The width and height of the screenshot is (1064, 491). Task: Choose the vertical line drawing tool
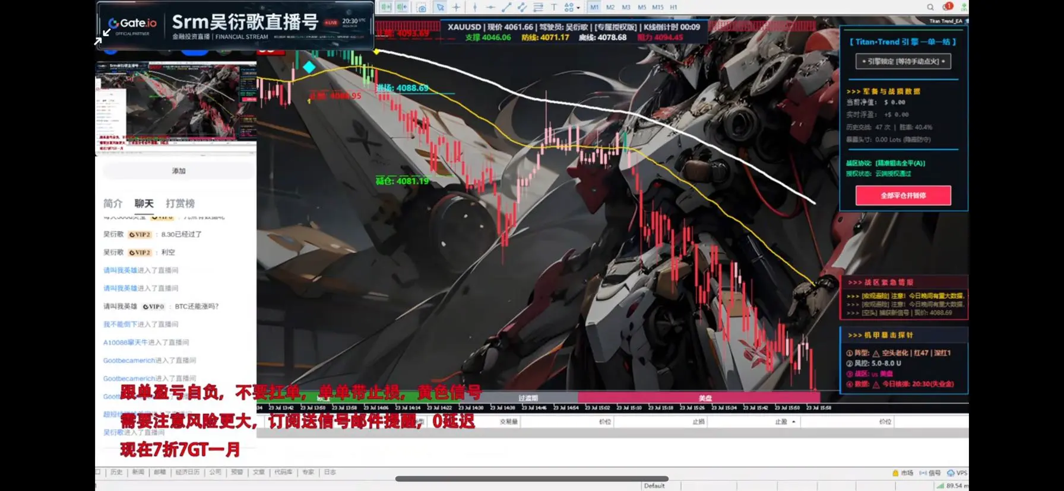tap(474, 7)
